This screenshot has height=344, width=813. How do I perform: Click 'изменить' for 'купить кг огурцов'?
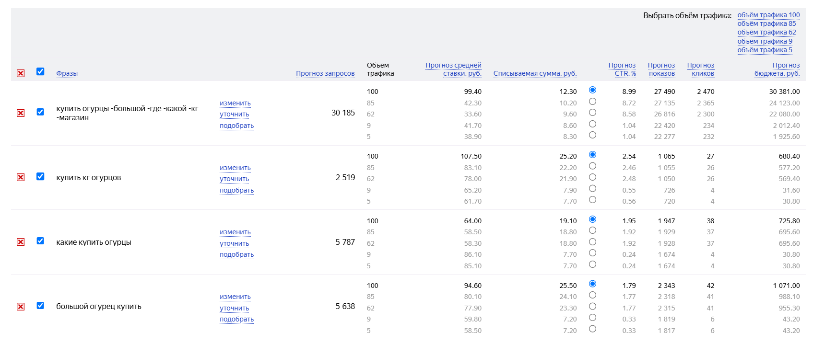tap(235, 168)
